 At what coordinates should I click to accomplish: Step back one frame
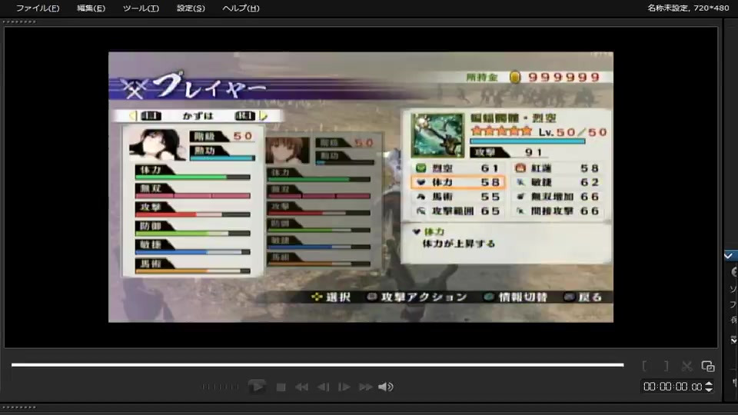pyautogui.click(x=323, y=387)
